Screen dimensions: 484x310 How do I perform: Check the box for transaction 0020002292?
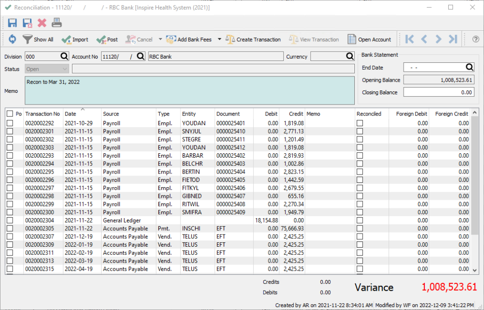click(x=10, y=123)
